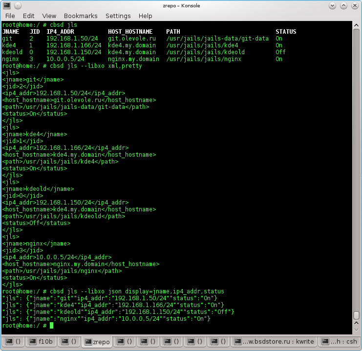Image resolution: width=362 pixels, height=351 pixels.
Task: Click the 'cbsd jls --libxo json' command line
Action: [x=137, y=291]
